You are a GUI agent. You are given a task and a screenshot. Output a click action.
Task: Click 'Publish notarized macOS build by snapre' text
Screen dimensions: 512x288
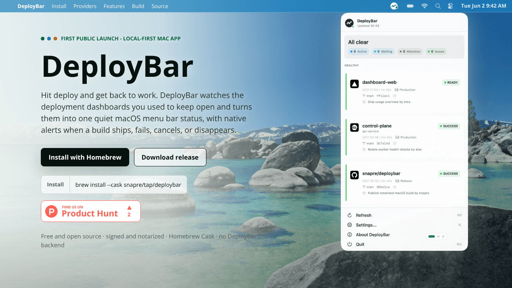point(398,193)
